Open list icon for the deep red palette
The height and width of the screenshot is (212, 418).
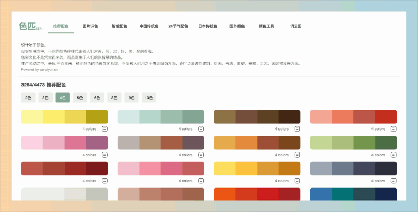pos(104,181)
